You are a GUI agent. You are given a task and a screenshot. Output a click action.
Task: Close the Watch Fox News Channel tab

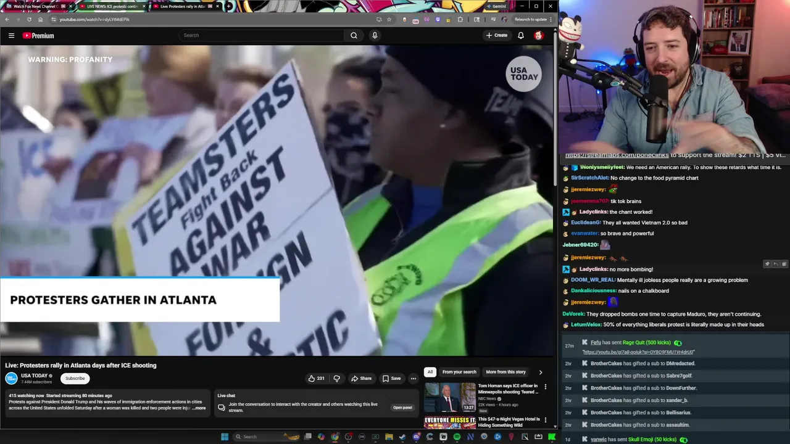71,6
